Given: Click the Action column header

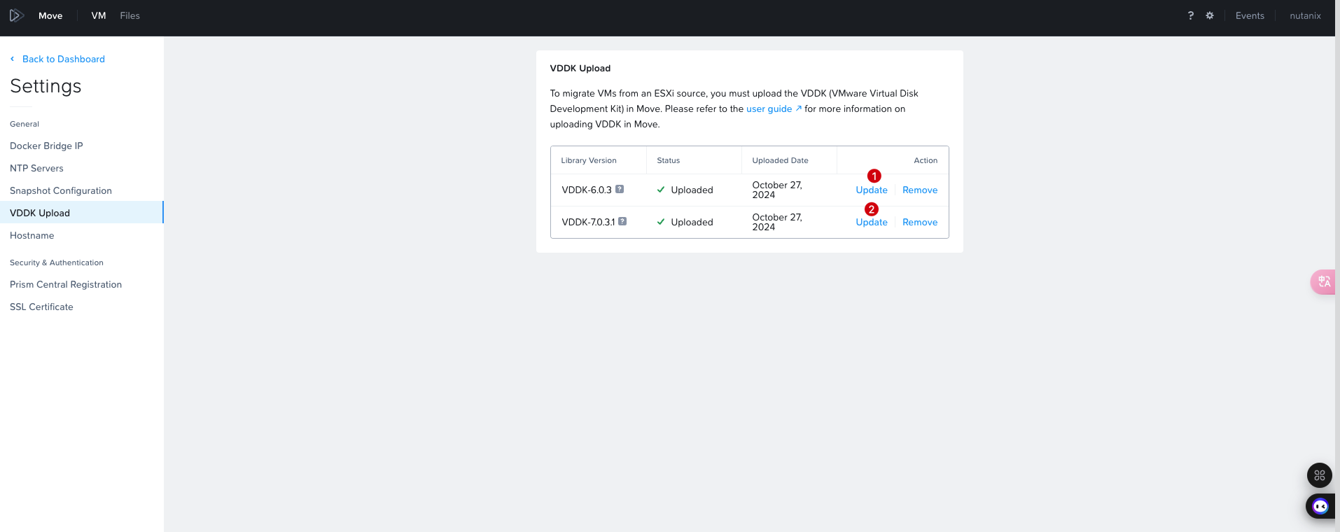Looking at the screenshot, I should pyautogui.click(x=926, y=160).
